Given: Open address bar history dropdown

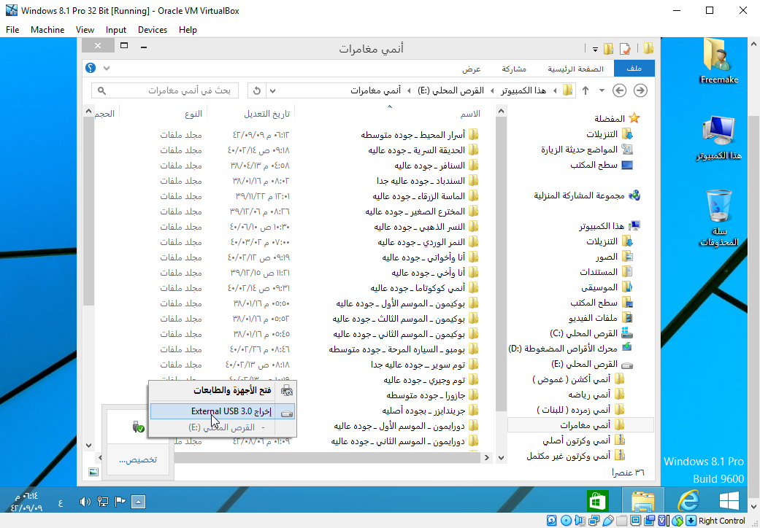Looking at the screenshot, I should point(273,90).
